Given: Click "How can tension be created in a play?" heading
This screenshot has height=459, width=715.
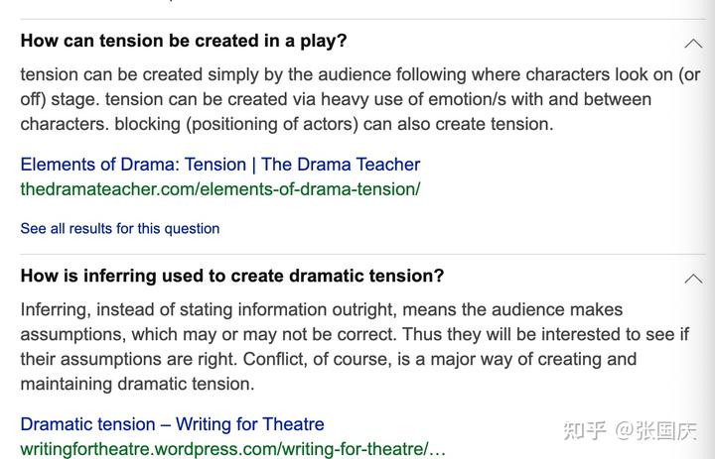Looking at the screenshot, I should tap(184, 42).
